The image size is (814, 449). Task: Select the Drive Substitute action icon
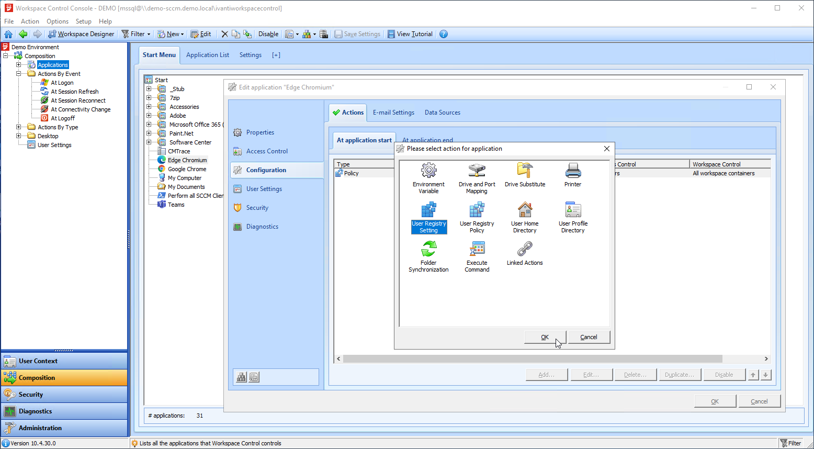(x=525, y=171)
